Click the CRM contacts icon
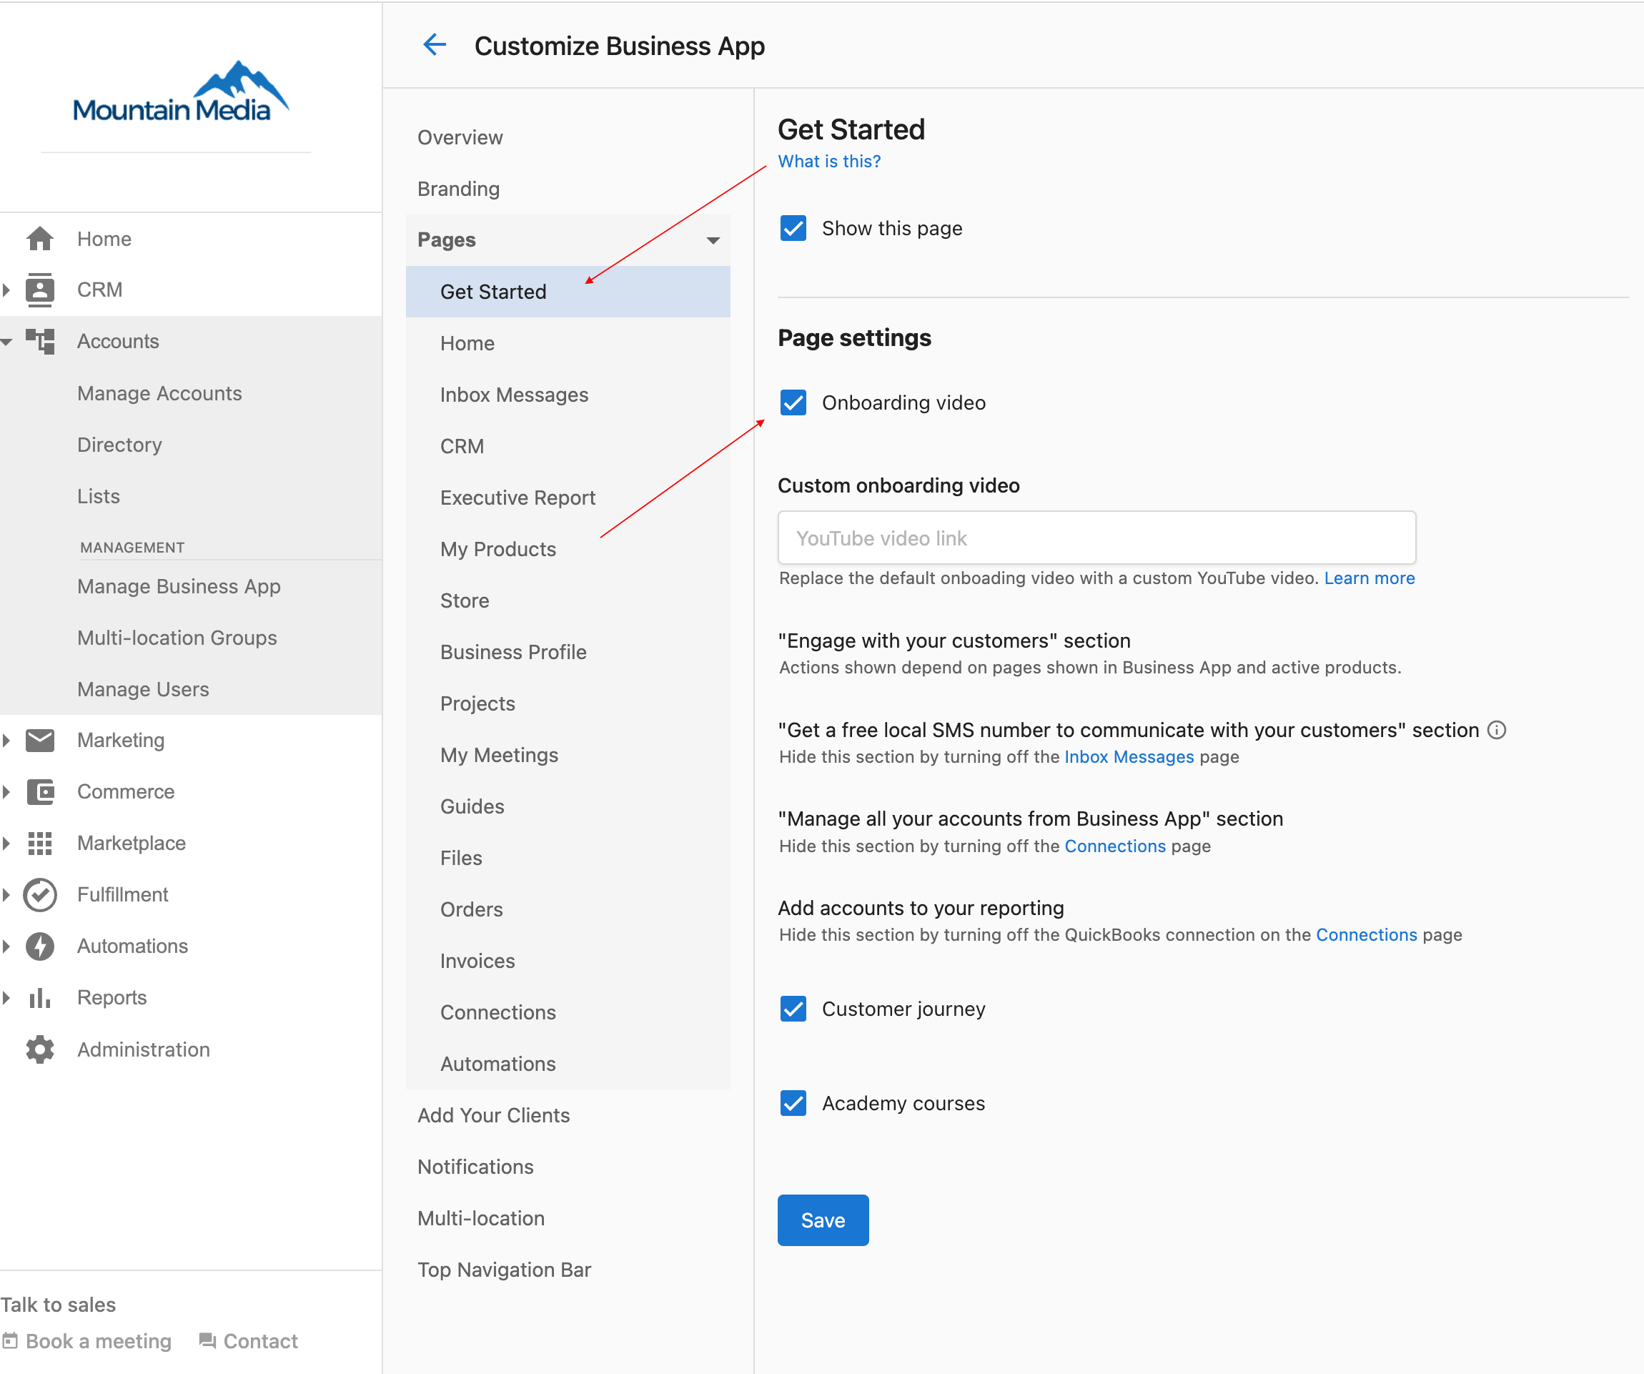This screenshot has height=1374, width=1644. tap(40, 290)
